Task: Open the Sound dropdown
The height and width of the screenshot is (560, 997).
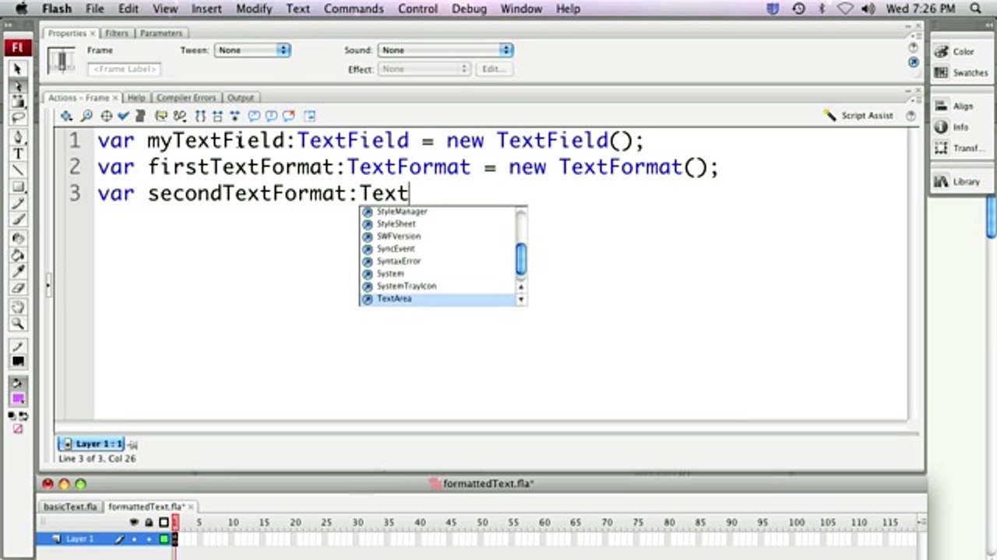Action: tap(445, 50)
